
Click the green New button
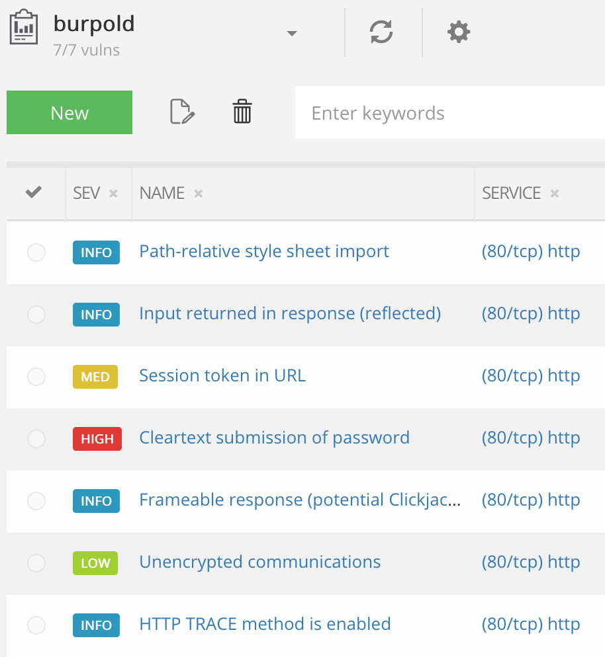pos(70,112)
